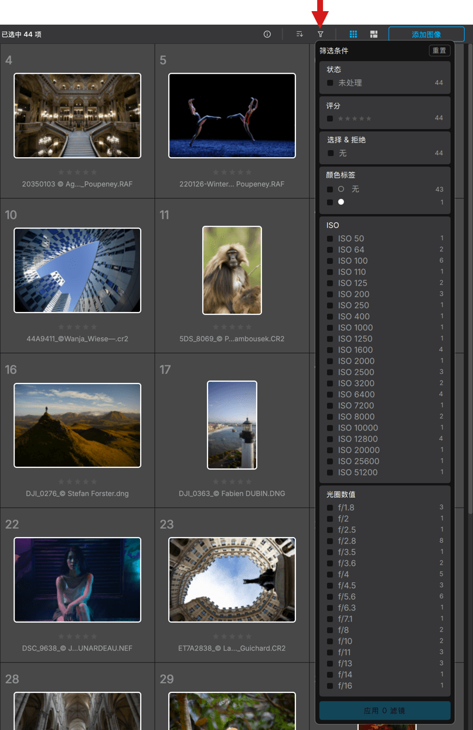
Task: Check the no color label 无 filter
Action: coord(330,189)
